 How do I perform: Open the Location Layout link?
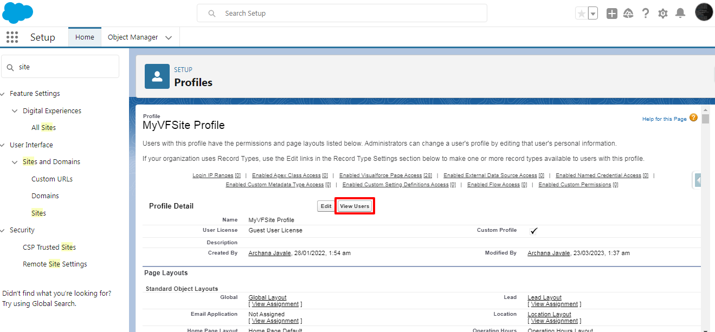[x=549, y=314]
